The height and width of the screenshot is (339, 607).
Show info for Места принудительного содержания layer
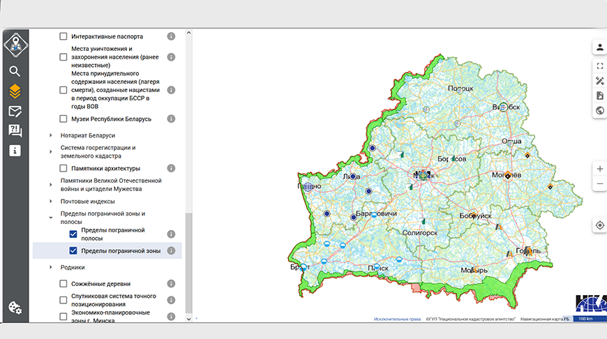171,90
